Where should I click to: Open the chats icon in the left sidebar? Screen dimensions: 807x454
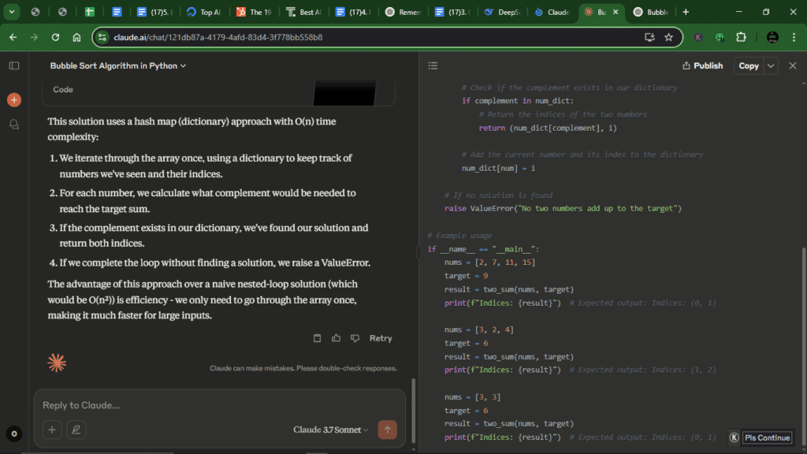[x=14, y=125]
